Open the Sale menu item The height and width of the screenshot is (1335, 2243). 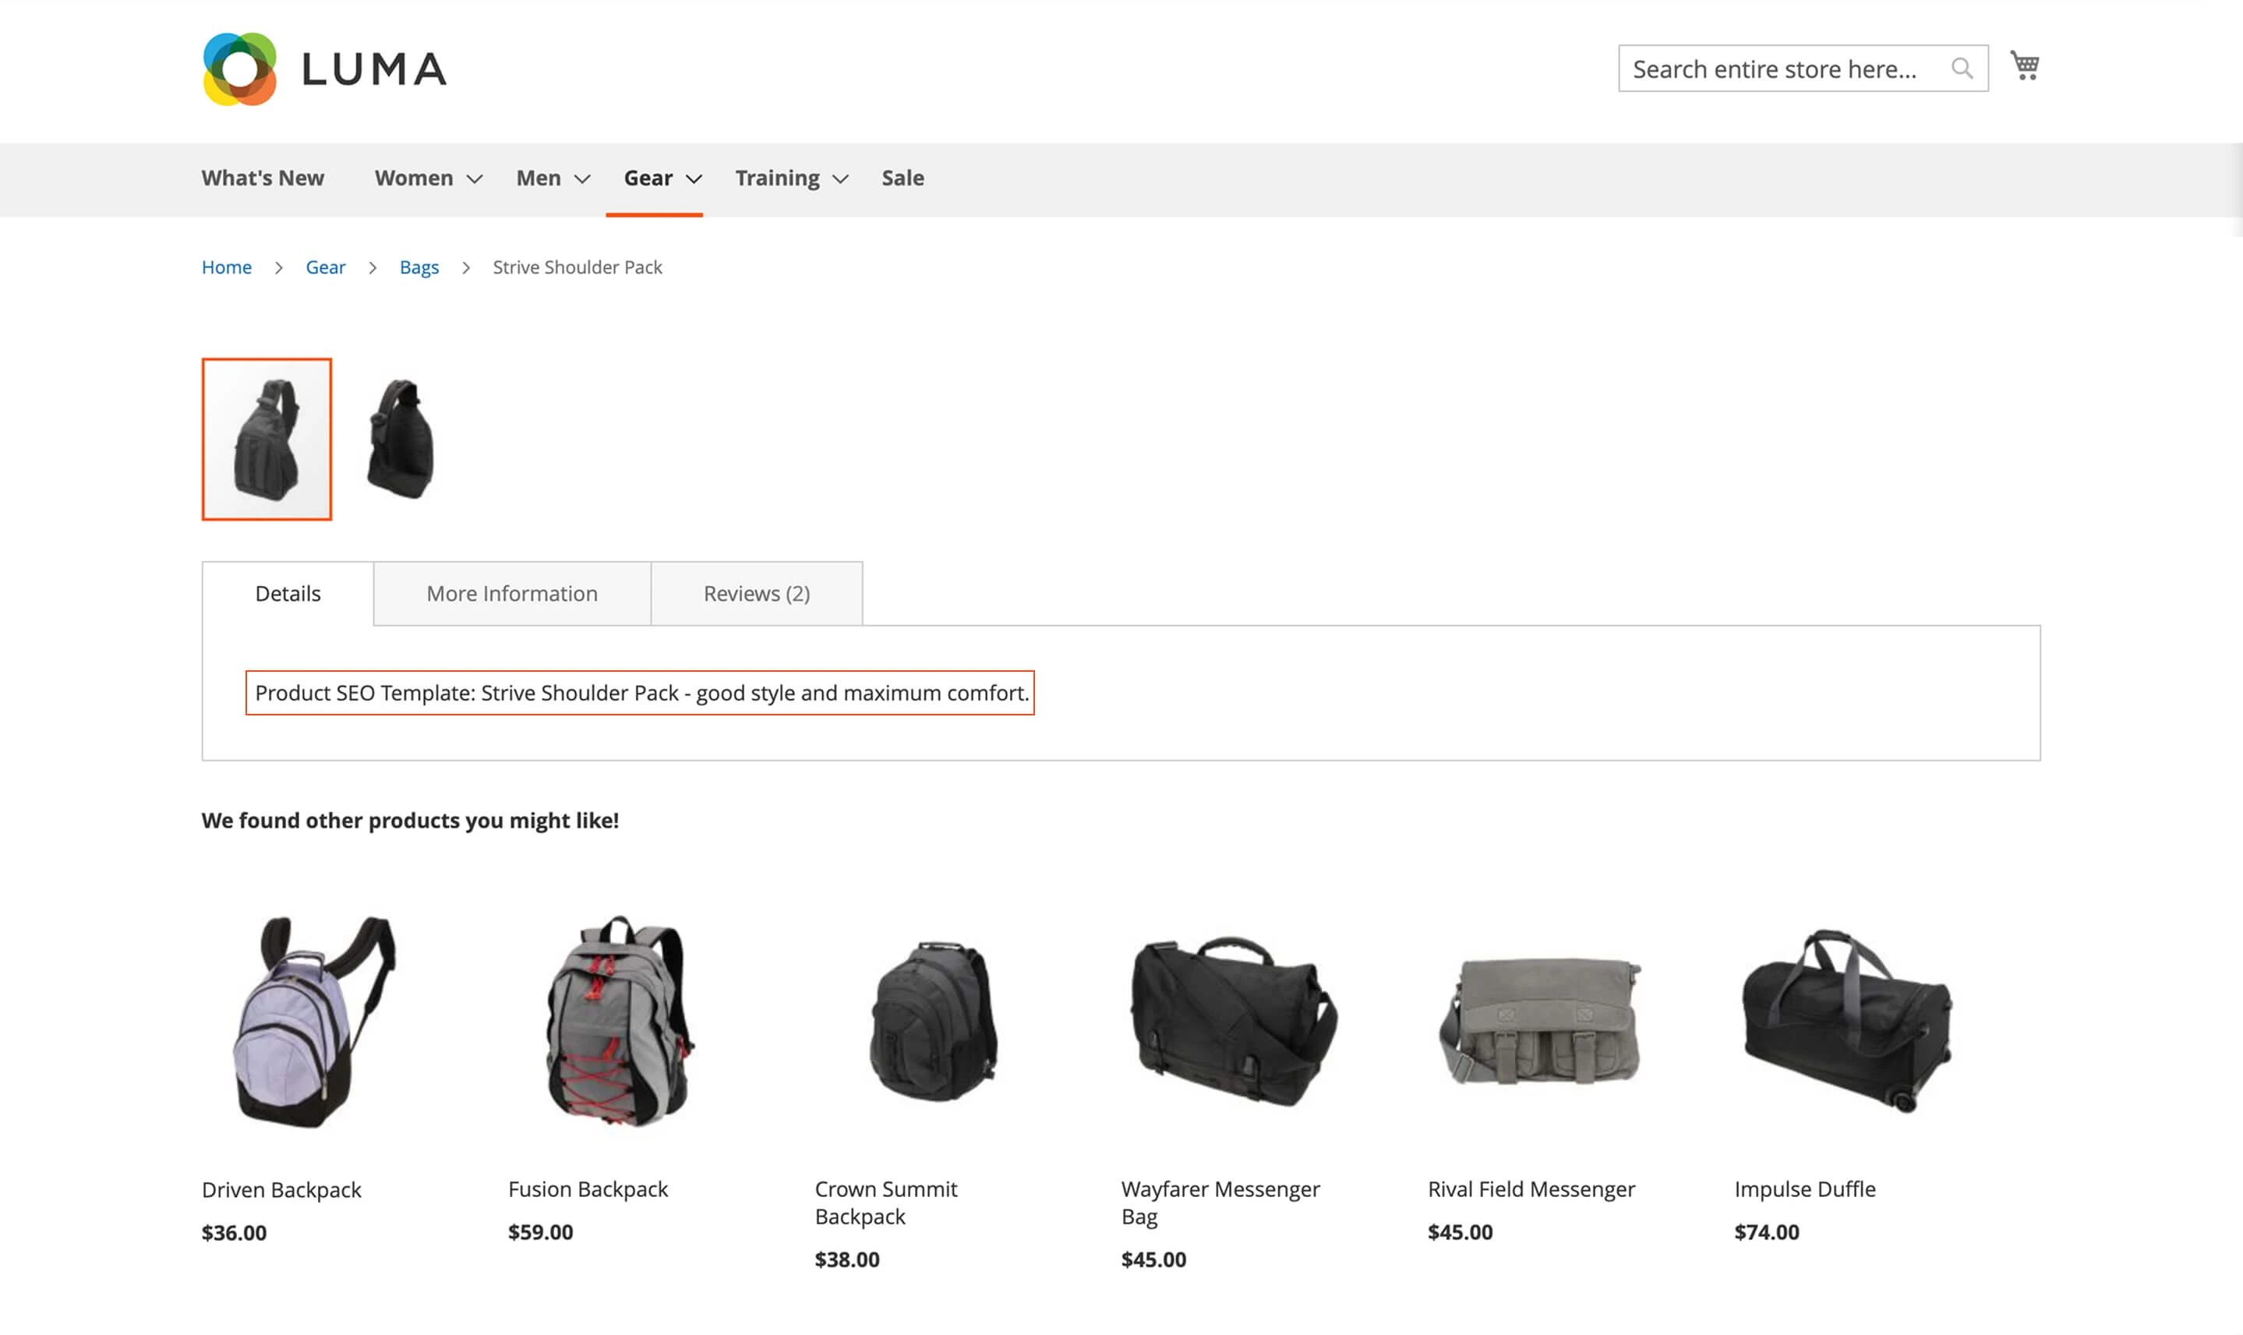click(902, 178)
